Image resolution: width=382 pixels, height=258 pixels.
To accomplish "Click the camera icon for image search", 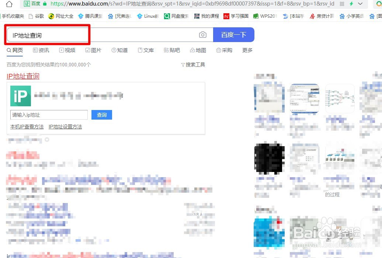I will [202, 34].
